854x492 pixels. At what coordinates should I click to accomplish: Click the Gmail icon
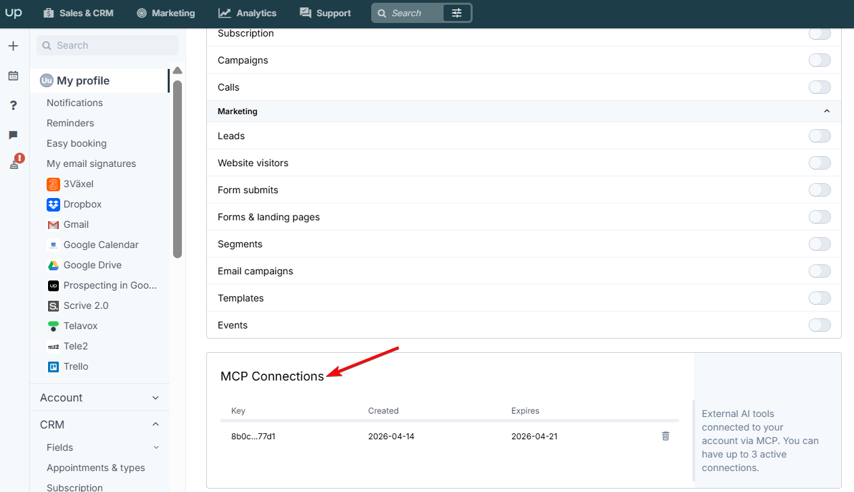point(53,224)
